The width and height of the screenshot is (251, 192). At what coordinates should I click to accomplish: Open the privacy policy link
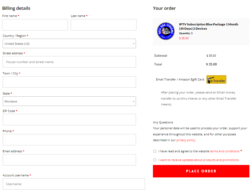[x=186, y=140]
